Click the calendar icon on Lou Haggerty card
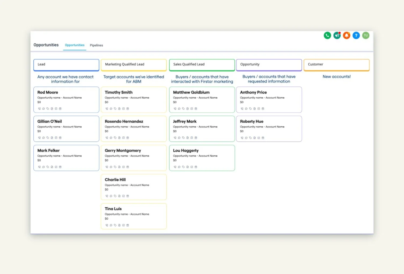Screen dimensions: 404x274 click(x=196, y=167)
